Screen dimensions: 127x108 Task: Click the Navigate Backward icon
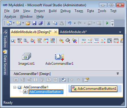coord(90,23)
